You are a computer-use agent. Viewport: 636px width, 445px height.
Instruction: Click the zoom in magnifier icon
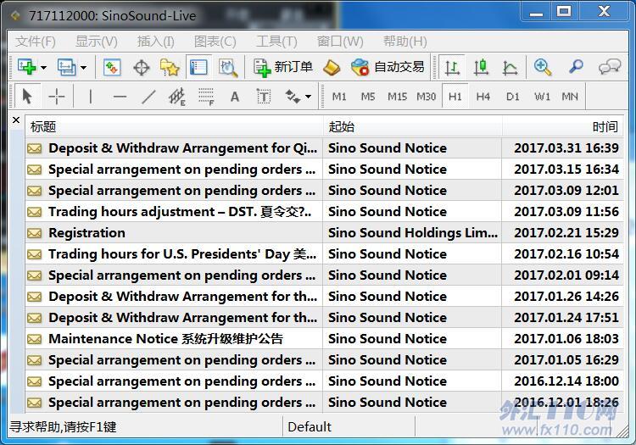coord(543,67)
